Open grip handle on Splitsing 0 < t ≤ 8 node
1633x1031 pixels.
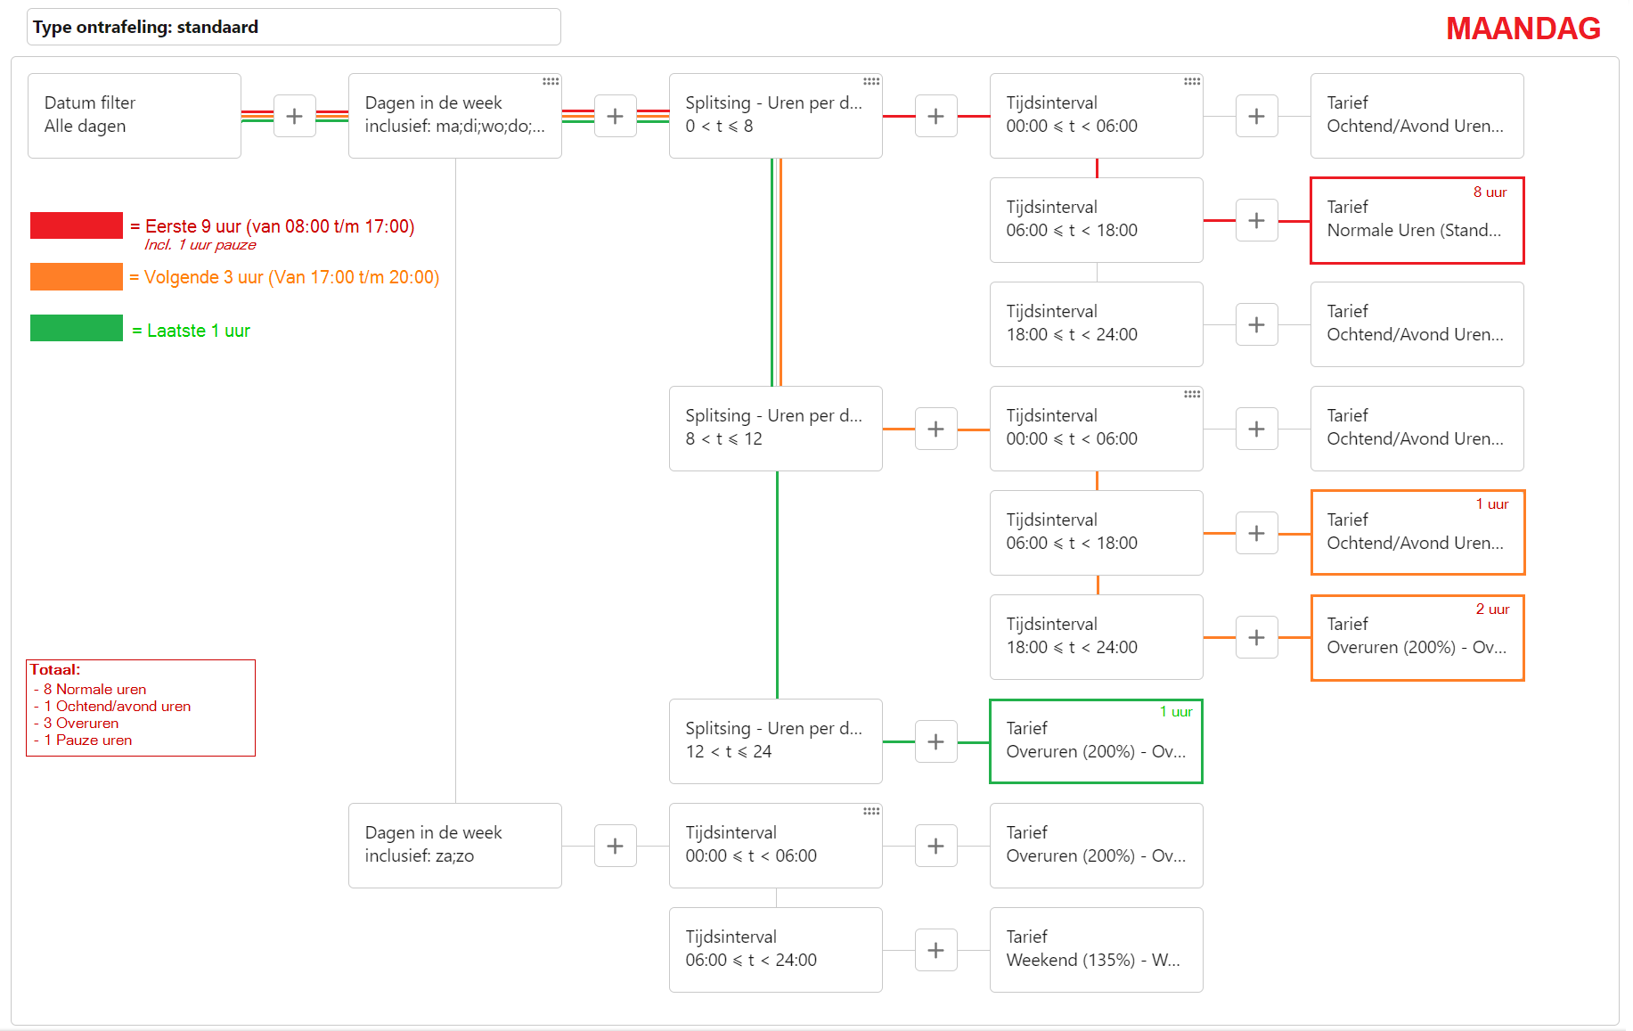[x=871, y=81]
